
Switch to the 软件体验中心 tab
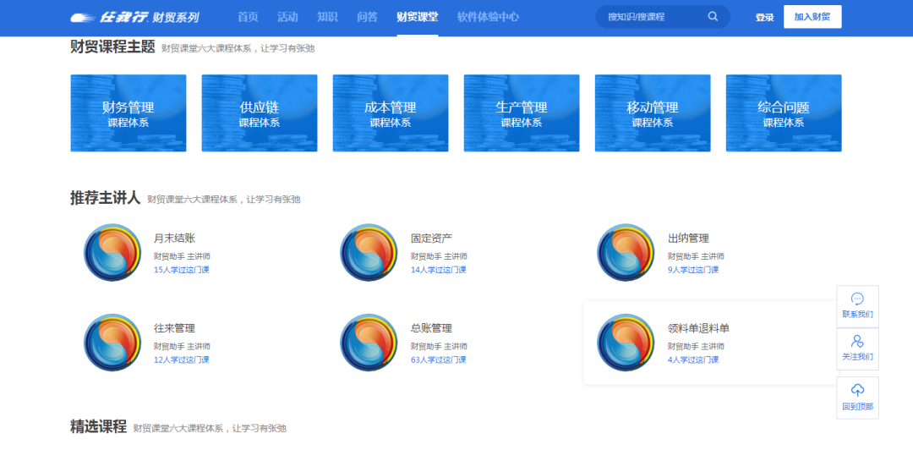tap(488, 17)
